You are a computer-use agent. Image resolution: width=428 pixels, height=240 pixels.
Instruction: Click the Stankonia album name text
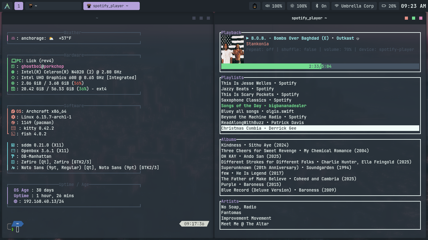tap(258, 44)
